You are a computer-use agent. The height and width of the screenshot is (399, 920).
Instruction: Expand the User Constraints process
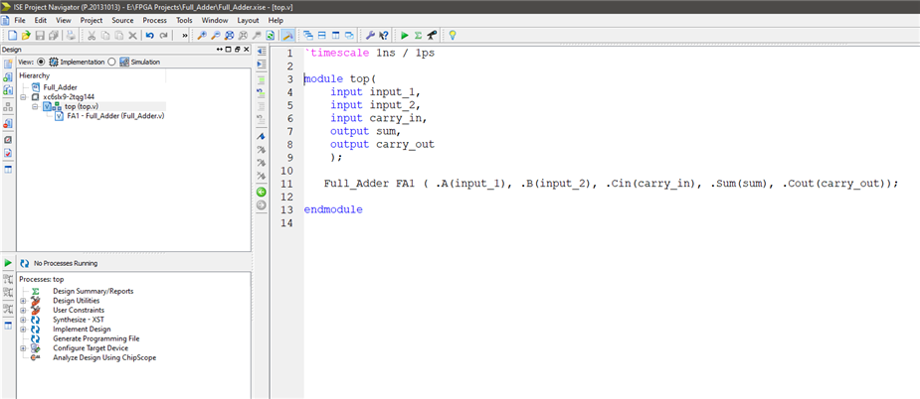click(24, 310)
